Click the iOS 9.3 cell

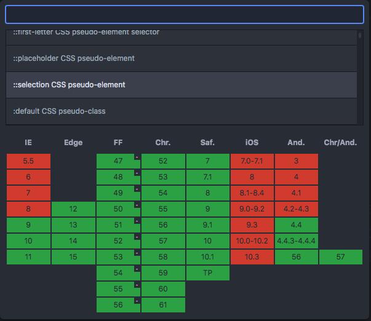coord(252,225)
